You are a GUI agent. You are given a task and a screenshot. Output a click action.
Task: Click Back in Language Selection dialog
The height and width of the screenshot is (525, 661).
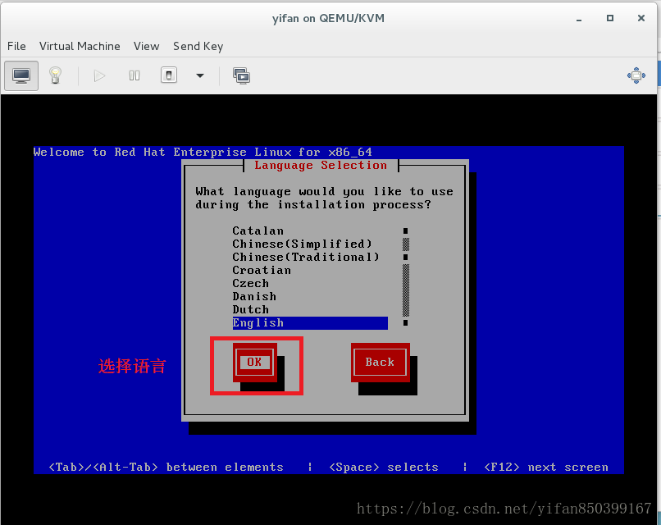pos(380,363)
